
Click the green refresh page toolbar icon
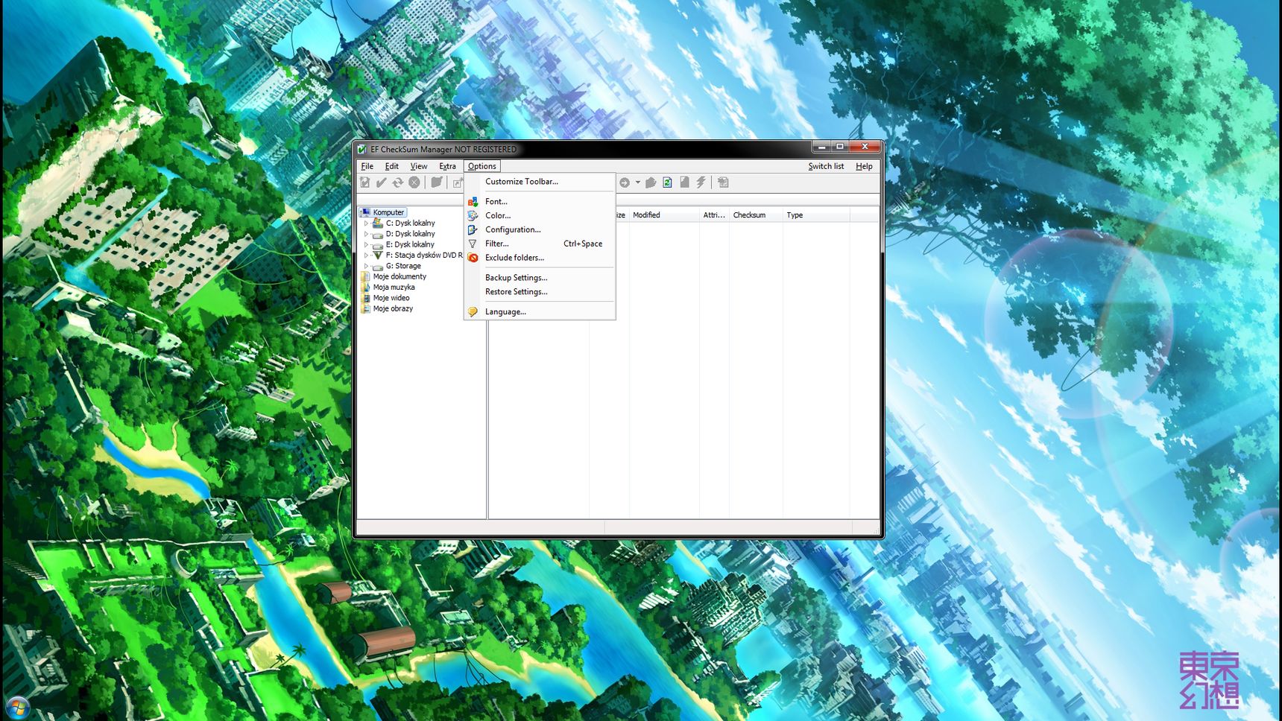[x=667, y=182]
